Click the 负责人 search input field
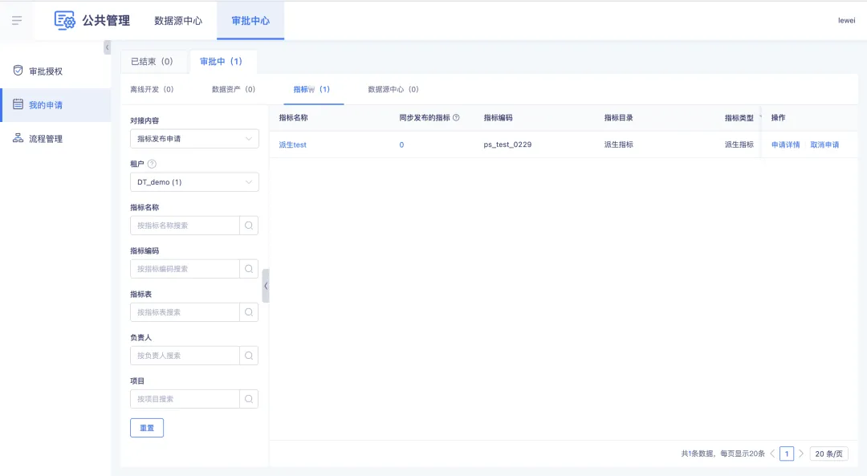 185,356
